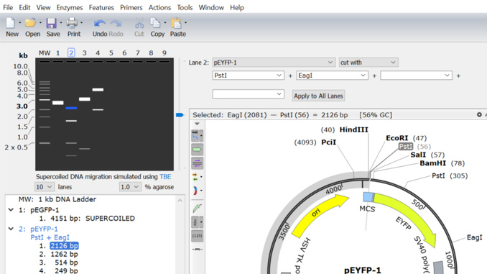Image resolution: width=487 pixels, height=274 pixels.
Task: Select lane 4 in the gel header
Action: [98, 53]
